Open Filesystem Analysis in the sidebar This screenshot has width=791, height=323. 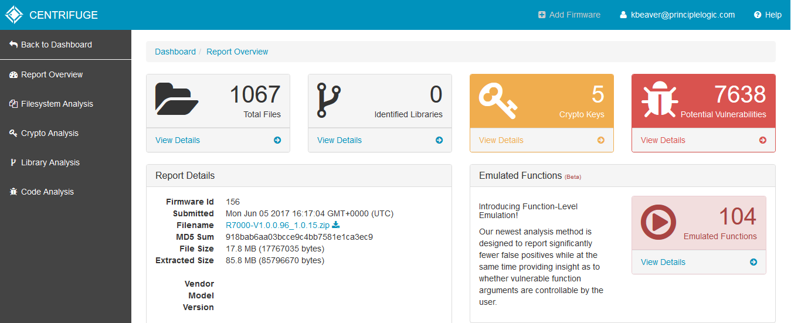click(66, 104)
